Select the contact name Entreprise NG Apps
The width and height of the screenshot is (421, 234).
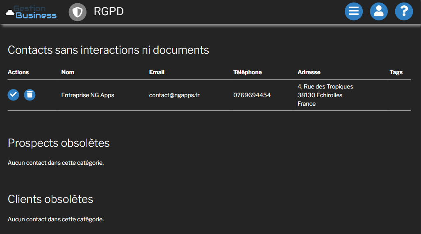[x=88, y=95]
